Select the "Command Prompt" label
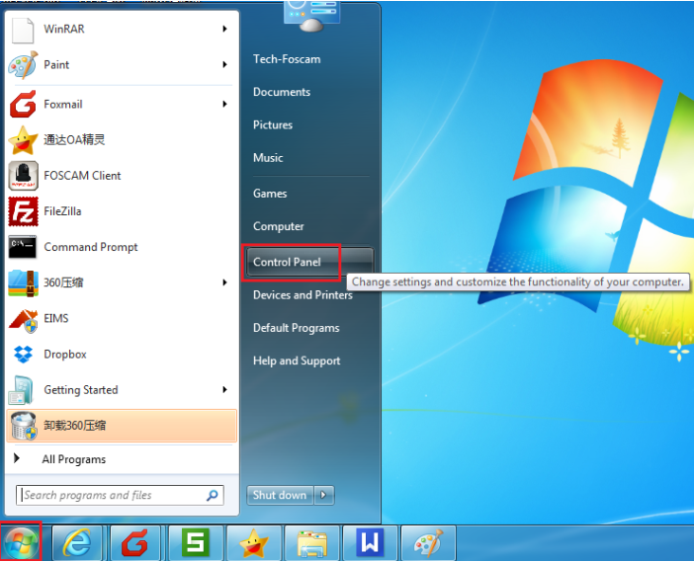This screenshot has width=694, height=562. (x=91, y=247)
